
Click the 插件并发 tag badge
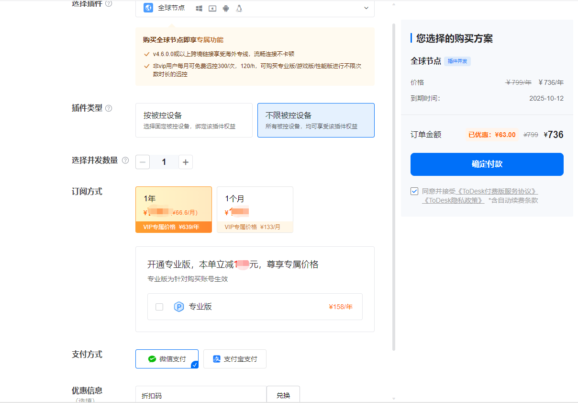(457, 61)
